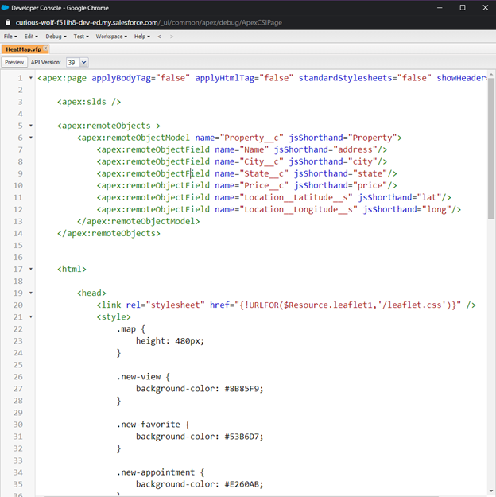Click "Property__c" name value on line 6
Viewport: 496px width, 497px height.
click(254, 138)
